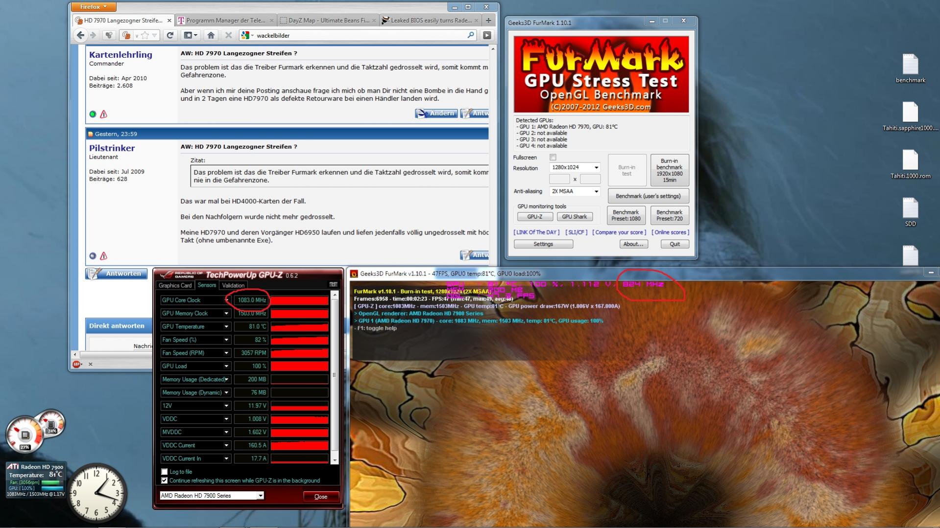Open the Firefox home page
Viewport: 940px width, 528px height.
tap(211, 35)
